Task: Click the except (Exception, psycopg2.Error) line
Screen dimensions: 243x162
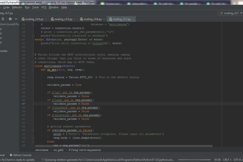Action: pos(69,39)
